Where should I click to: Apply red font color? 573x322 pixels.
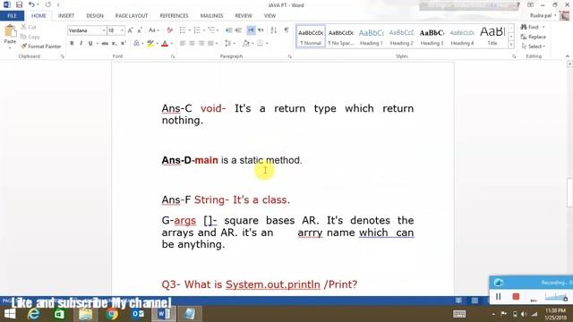(x=165, y=44)
